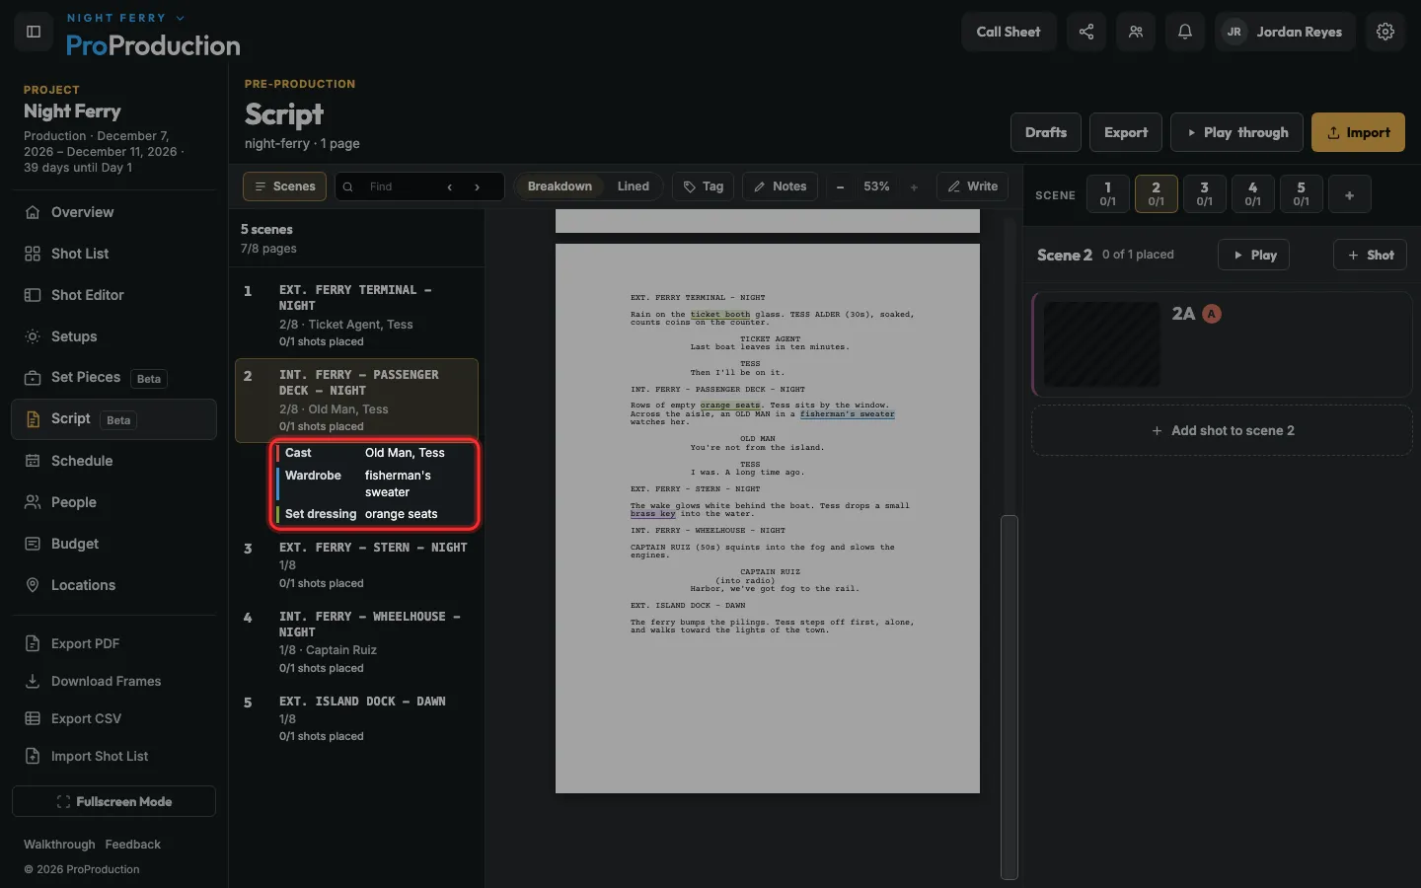Toggle Write mode
The width and height of the screenshot is (1421, 888).
(x=972, y=186)
